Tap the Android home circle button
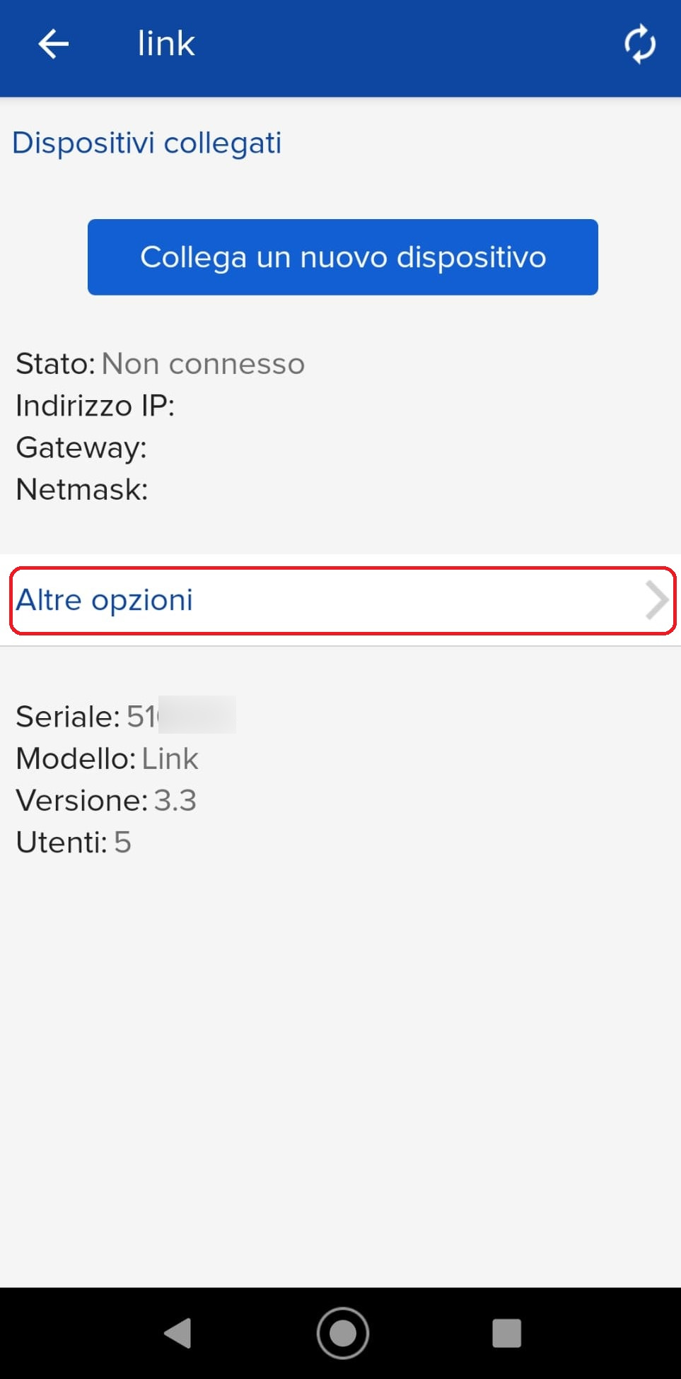The image size is (681, 1379). (x=342, y=1333)
